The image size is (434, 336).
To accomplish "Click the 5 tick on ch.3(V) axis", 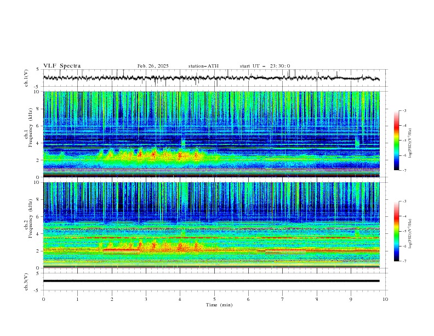I will pos(38,273).
